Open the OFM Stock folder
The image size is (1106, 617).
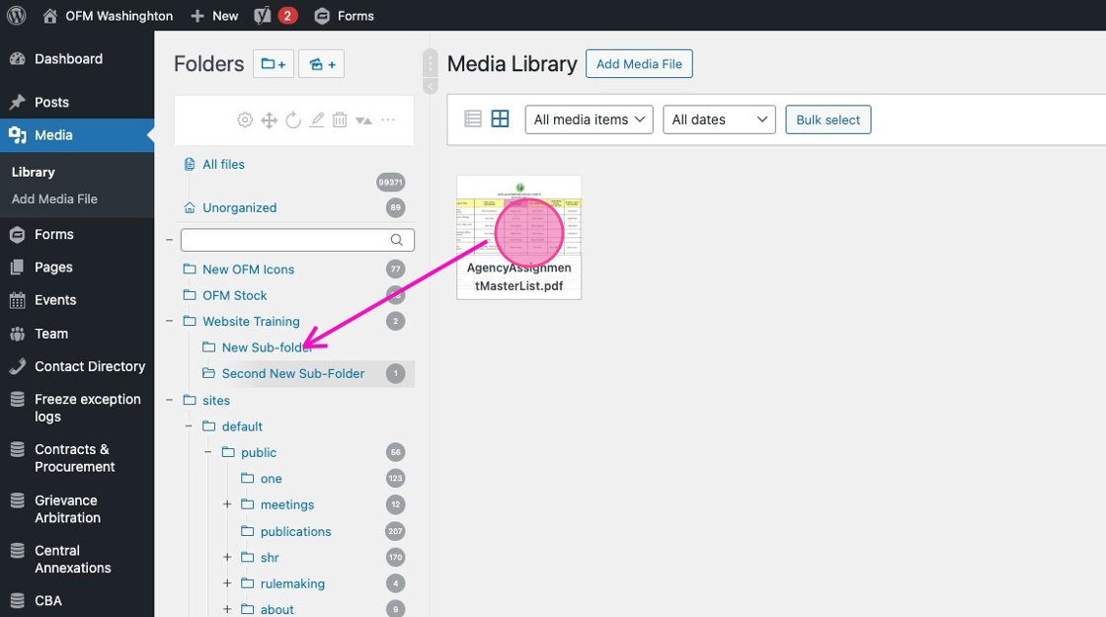(235, 295)
